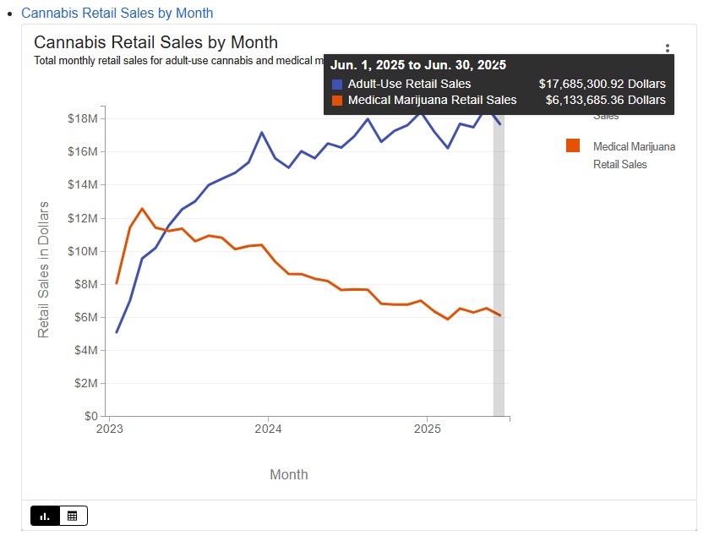Click the 2024 x-axis label
The image size is (709, 536).
pos(268,429)
